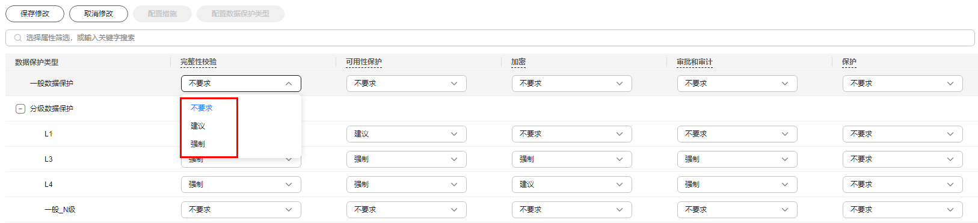The height and width of the screenshot is (223, 978).
Task: Open the L4 加密 dropdown showing 建议
Action: tap(572, 185)
